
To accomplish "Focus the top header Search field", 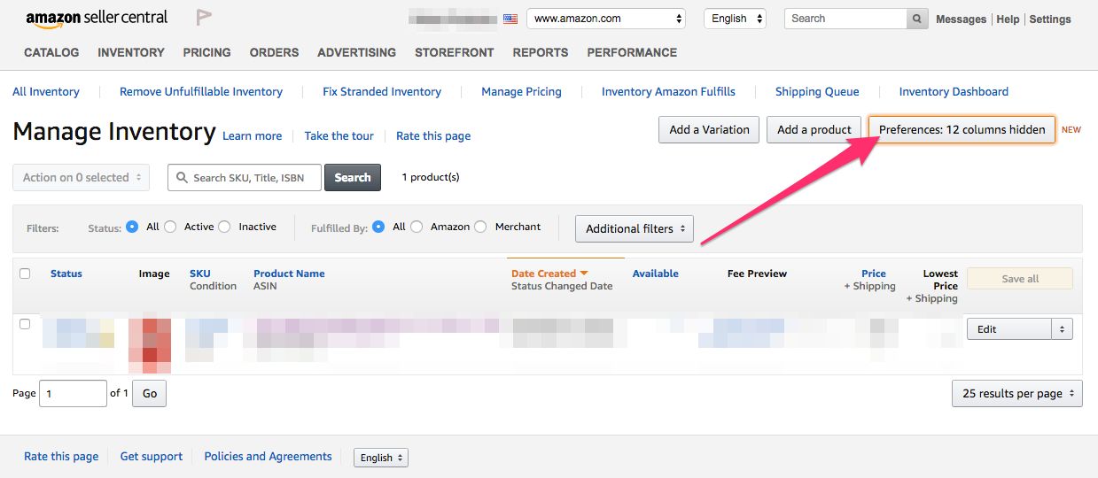I will [845, 19].
